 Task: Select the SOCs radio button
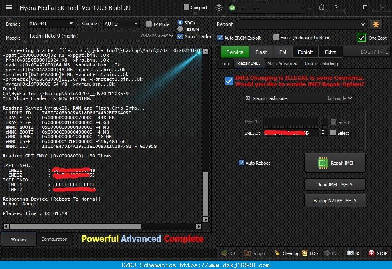pyautogui.click(x=180, y=22)
